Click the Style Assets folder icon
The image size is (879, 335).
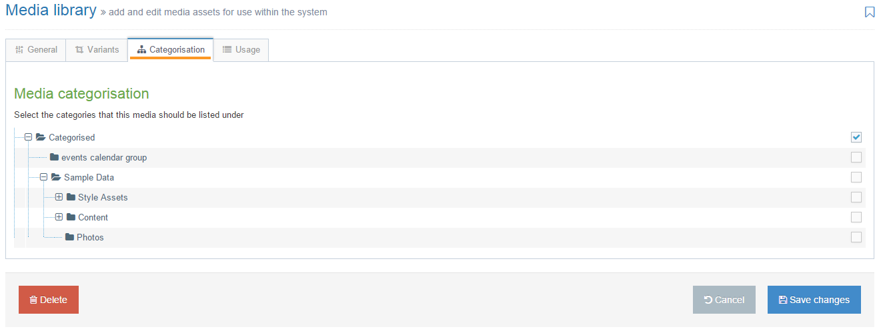[71, 198]
